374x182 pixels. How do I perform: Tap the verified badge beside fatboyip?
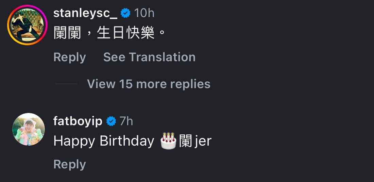[111, 121]
